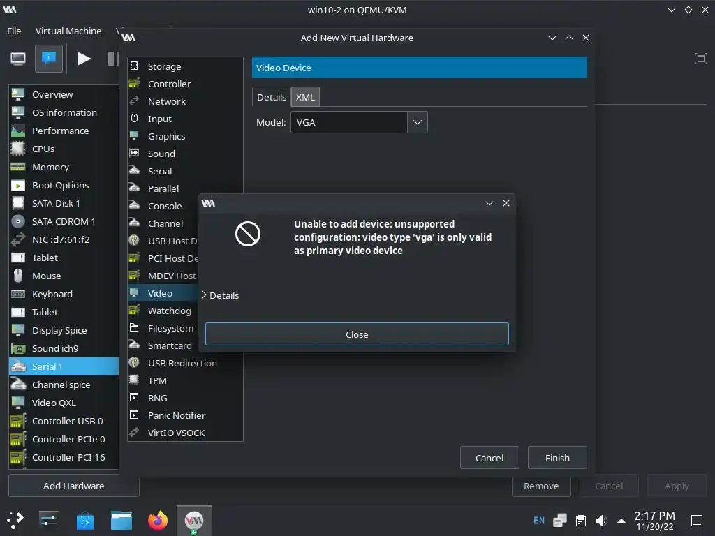The height and width of the screenshot is (536, 715).
Task: Select Storage in the hardware type list
Action: point(184,66)
